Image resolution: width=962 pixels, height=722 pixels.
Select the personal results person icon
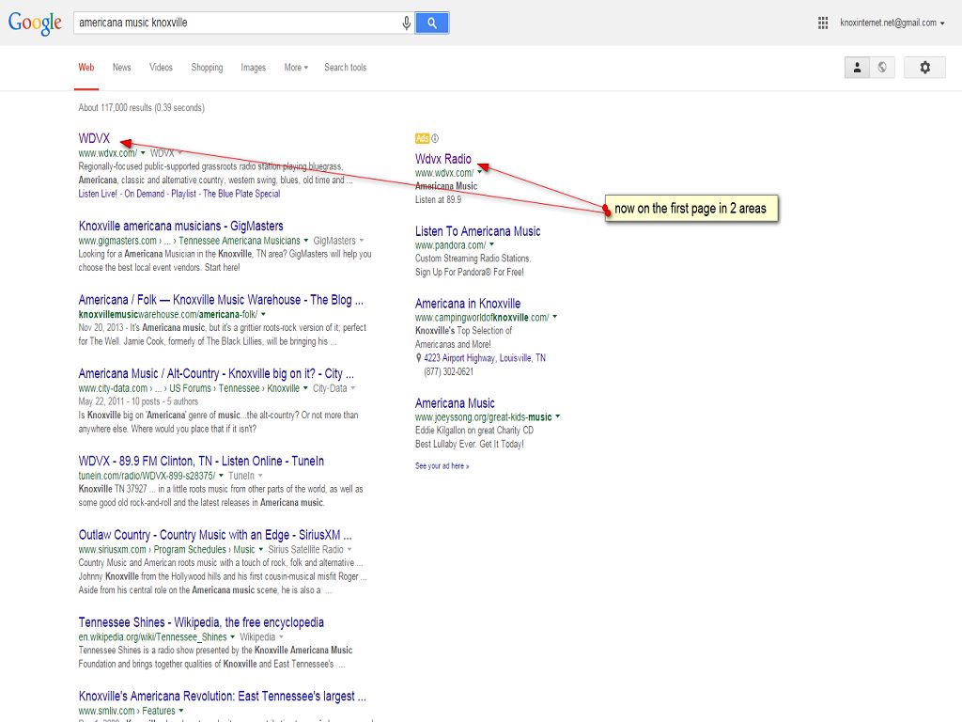(857, 67)
